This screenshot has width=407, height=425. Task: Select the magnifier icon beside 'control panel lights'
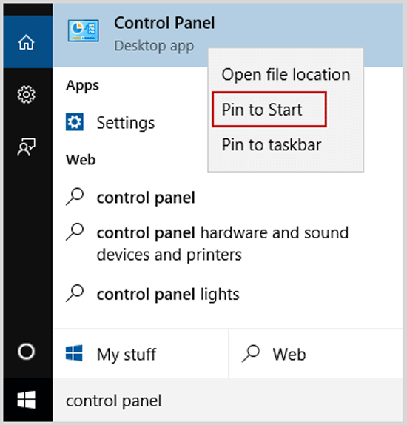pyautogui.click(x=75, y=293)
